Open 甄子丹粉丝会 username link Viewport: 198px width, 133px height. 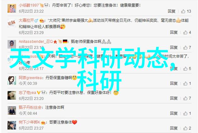pos(30,107)
